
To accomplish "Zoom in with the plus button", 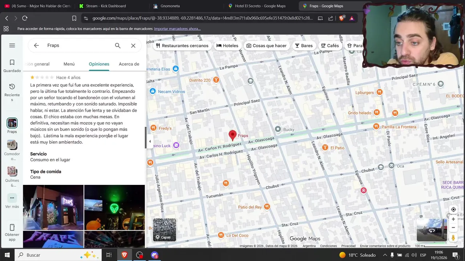I will pyautogui.click(x=453, y=219).
